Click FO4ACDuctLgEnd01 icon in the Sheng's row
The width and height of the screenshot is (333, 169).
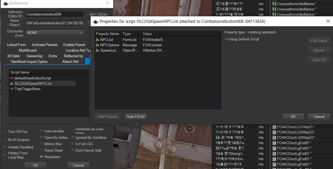tap(274, 153)
